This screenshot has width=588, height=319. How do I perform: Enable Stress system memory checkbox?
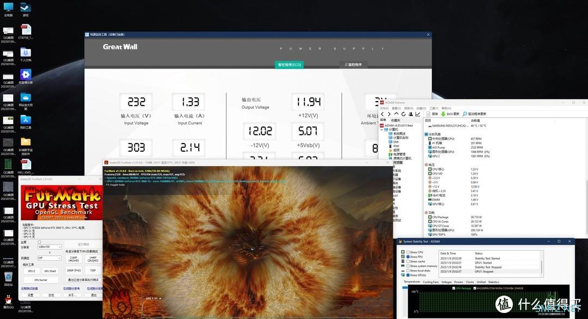[x=408, y=266]
